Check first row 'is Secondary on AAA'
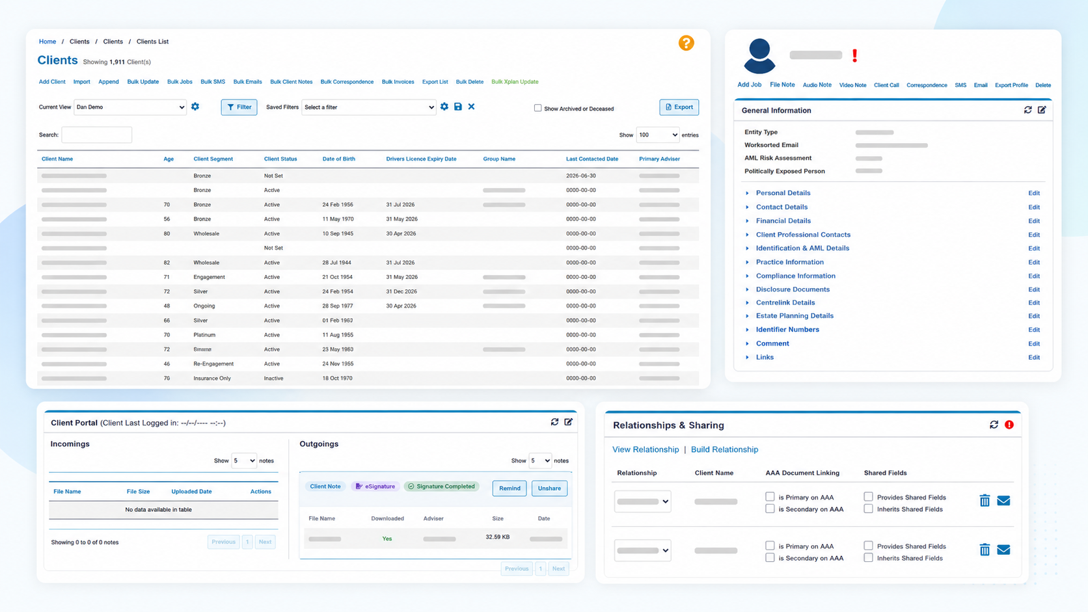 tap(770, 509)
